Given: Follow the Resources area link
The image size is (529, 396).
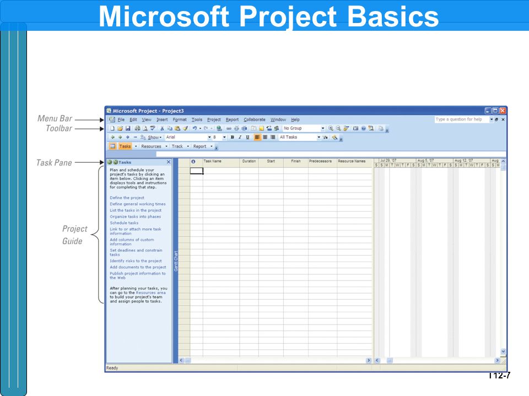Looking at the screenshot, I should point(151,293).
